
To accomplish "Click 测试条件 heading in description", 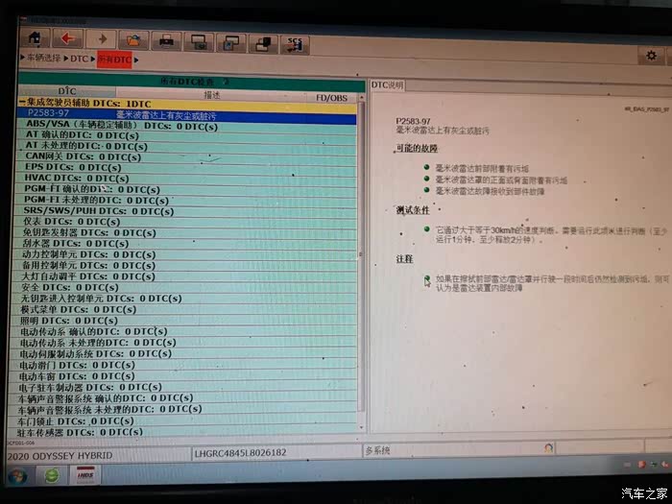I will click(x=412, y=210).
